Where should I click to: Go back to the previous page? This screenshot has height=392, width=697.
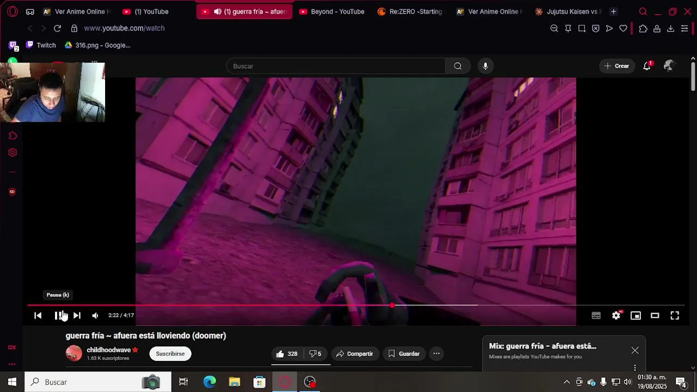point(30,28)
